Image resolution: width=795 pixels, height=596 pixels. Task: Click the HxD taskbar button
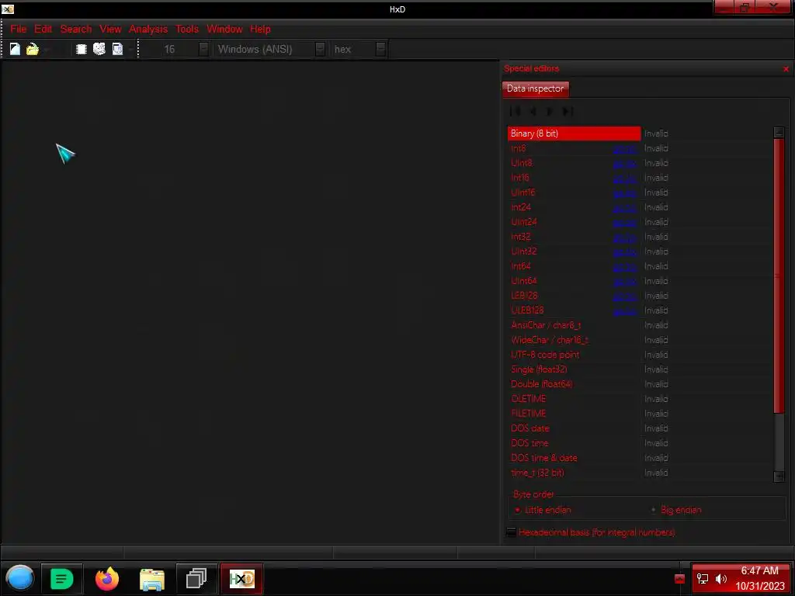242,578
